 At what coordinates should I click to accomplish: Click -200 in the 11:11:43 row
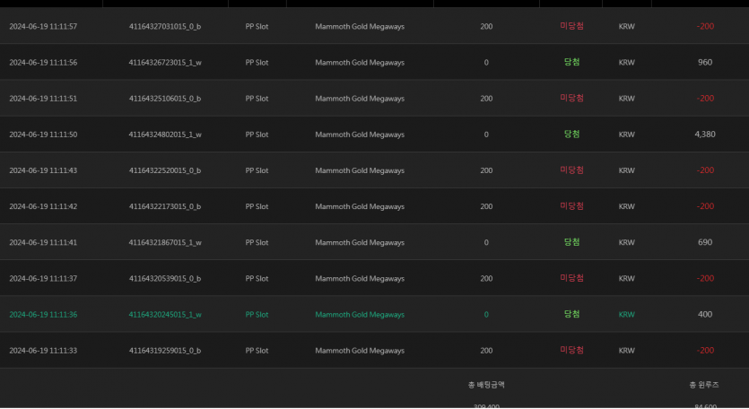pyautogui.click(x=705, y=170)
